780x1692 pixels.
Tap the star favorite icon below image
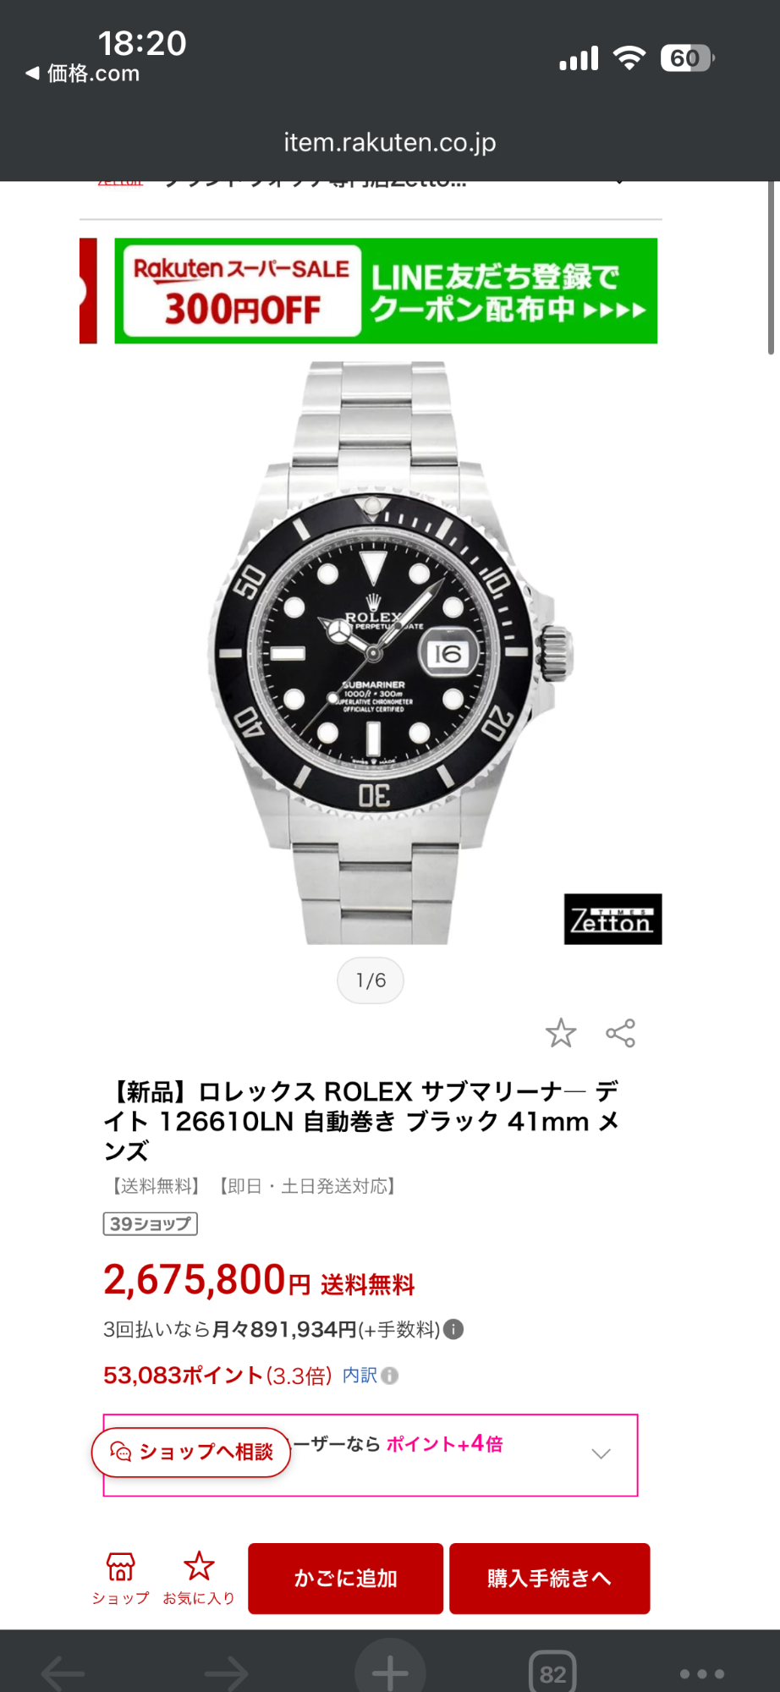pos(560,1033)
